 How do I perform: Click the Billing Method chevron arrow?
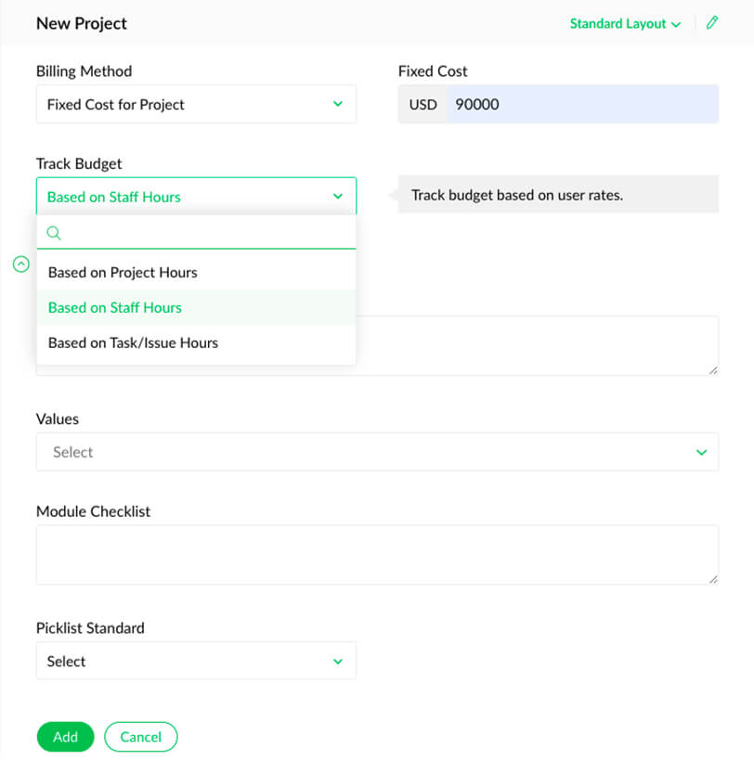pos(338,104)
